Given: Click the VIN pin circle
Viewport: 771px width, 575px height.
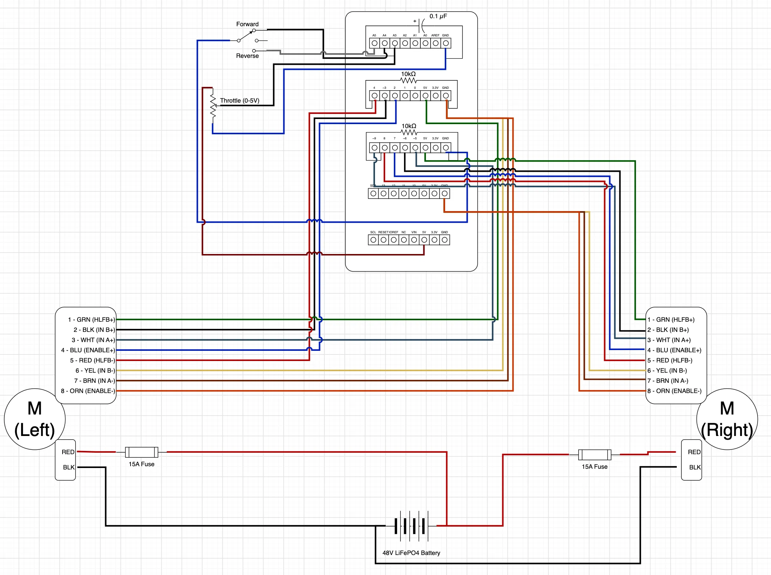Looking at the screenshot, I should tap(414, 240).
